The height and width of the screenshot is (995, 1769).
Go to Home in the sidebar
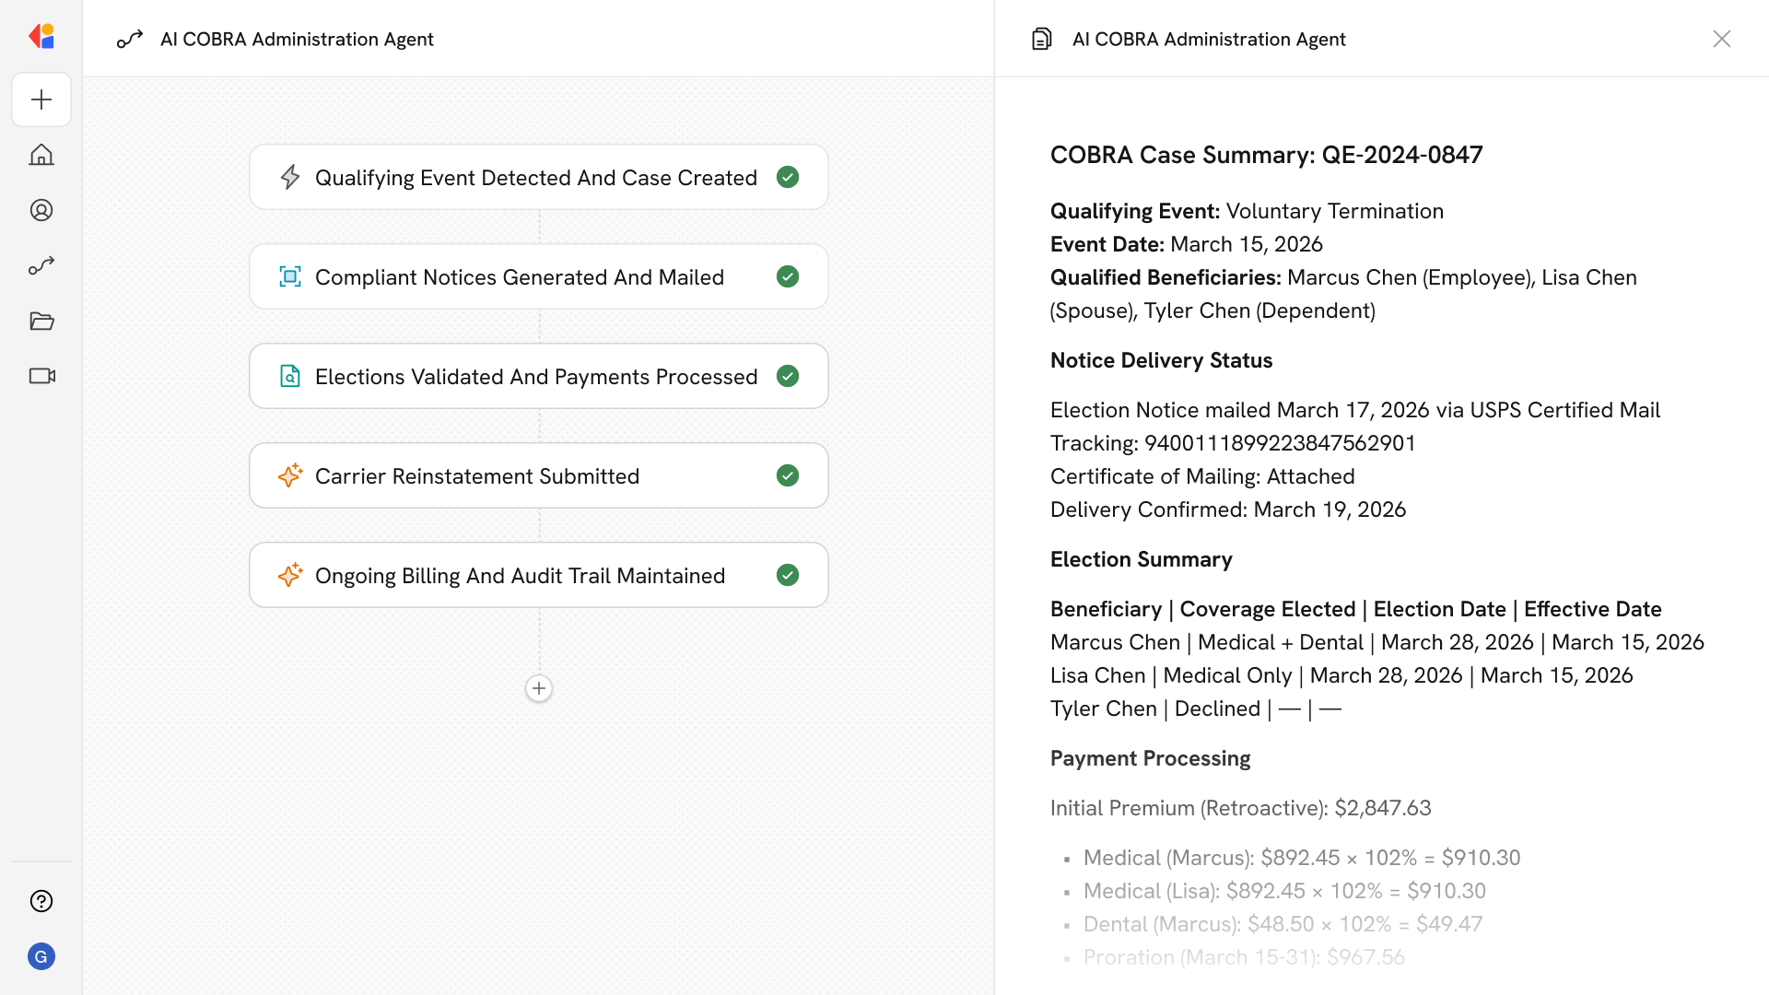[x=41, y=155]
